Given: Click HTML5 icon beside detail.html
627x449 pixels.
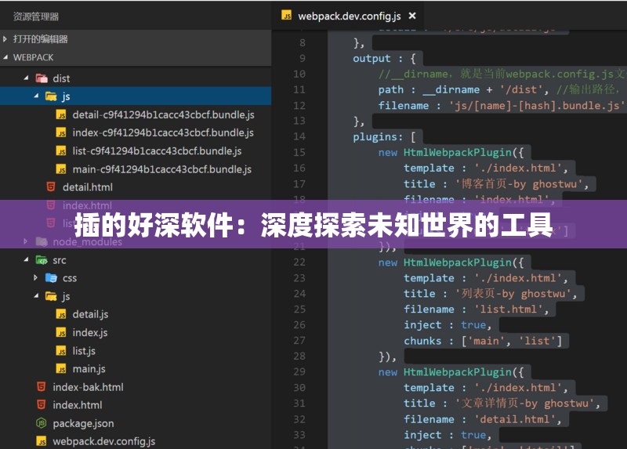Looking at the screenshot, I should 51,186.
